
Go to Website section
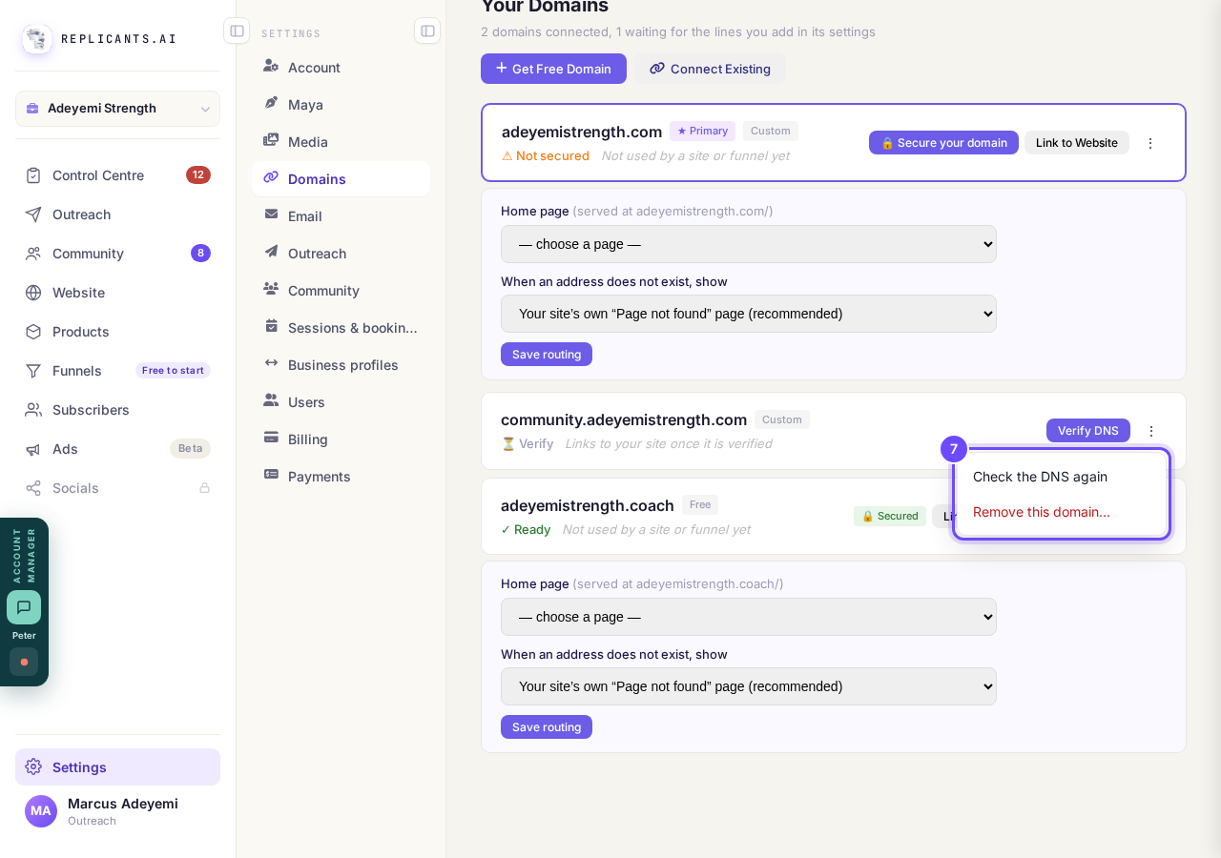117,292
